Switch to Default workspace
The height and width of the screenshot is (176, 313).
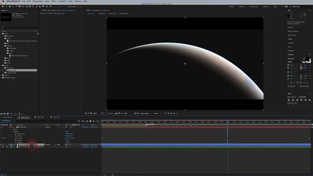[x=231, y=6]
